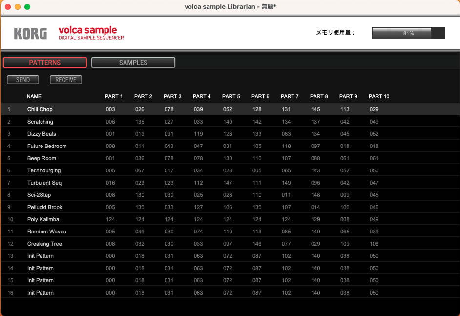Viewport: 460px width, 316px height.
Task: Click the RECEIVE button
Action: click(x=66, y=80)
